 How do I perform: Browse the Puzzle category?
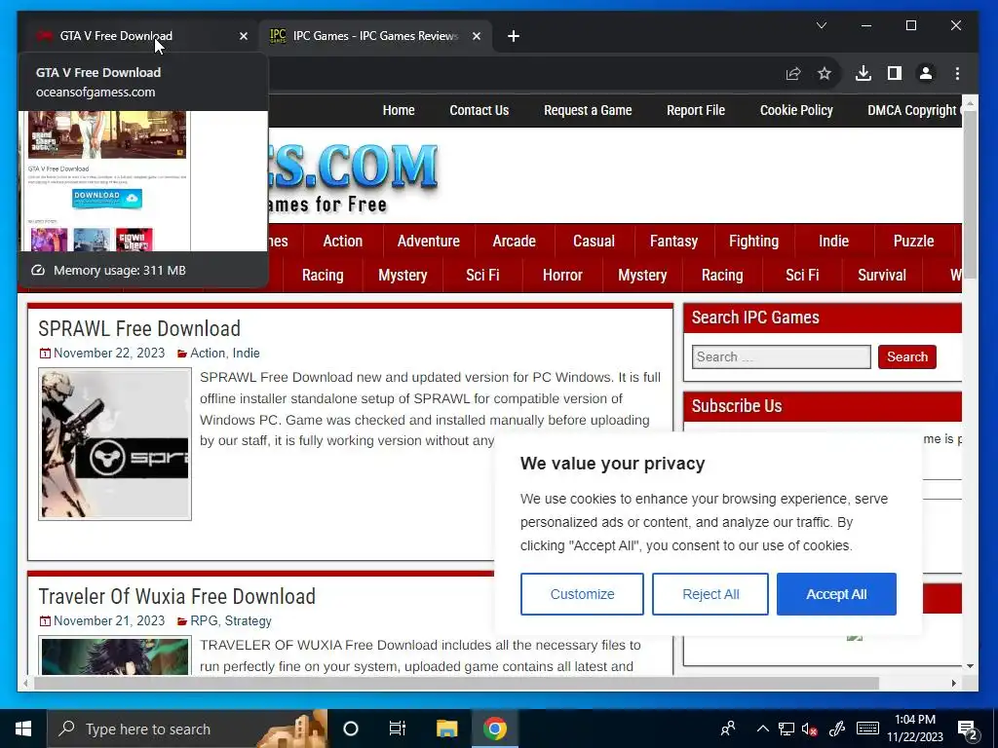[913, 242]
